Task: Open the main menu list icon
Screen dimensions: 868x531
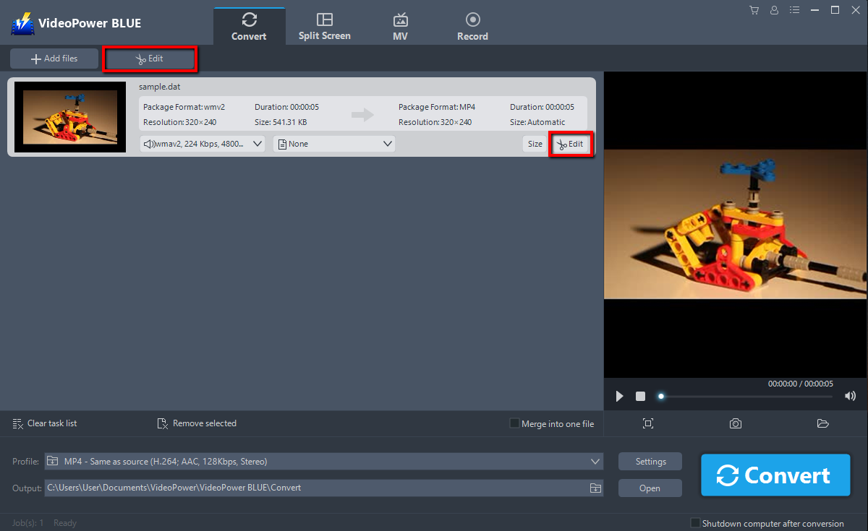Action: (794, 10)
